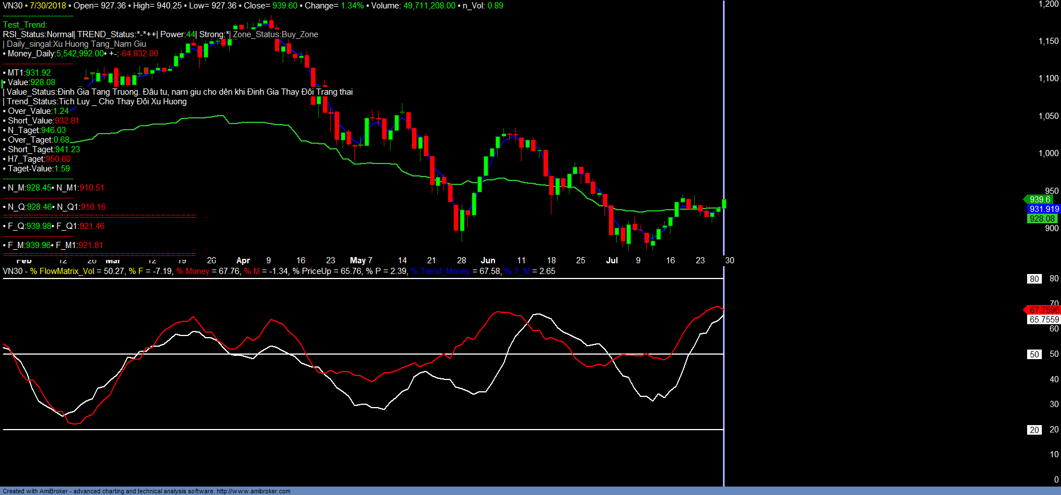Click the % FlowMatrix_Vol indicator title
This screenshot has width=1061, height=495.
62,271
